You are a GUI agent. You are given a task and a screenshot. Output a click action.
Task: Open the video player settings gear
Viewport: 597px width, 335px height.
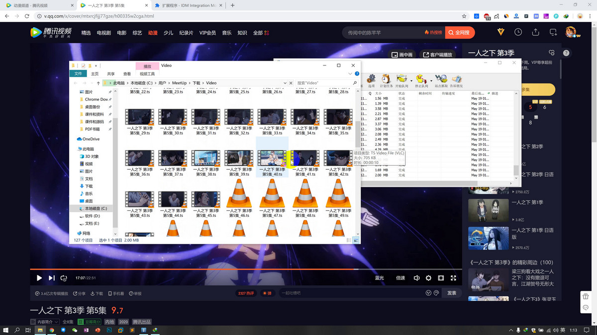(428, 278)
